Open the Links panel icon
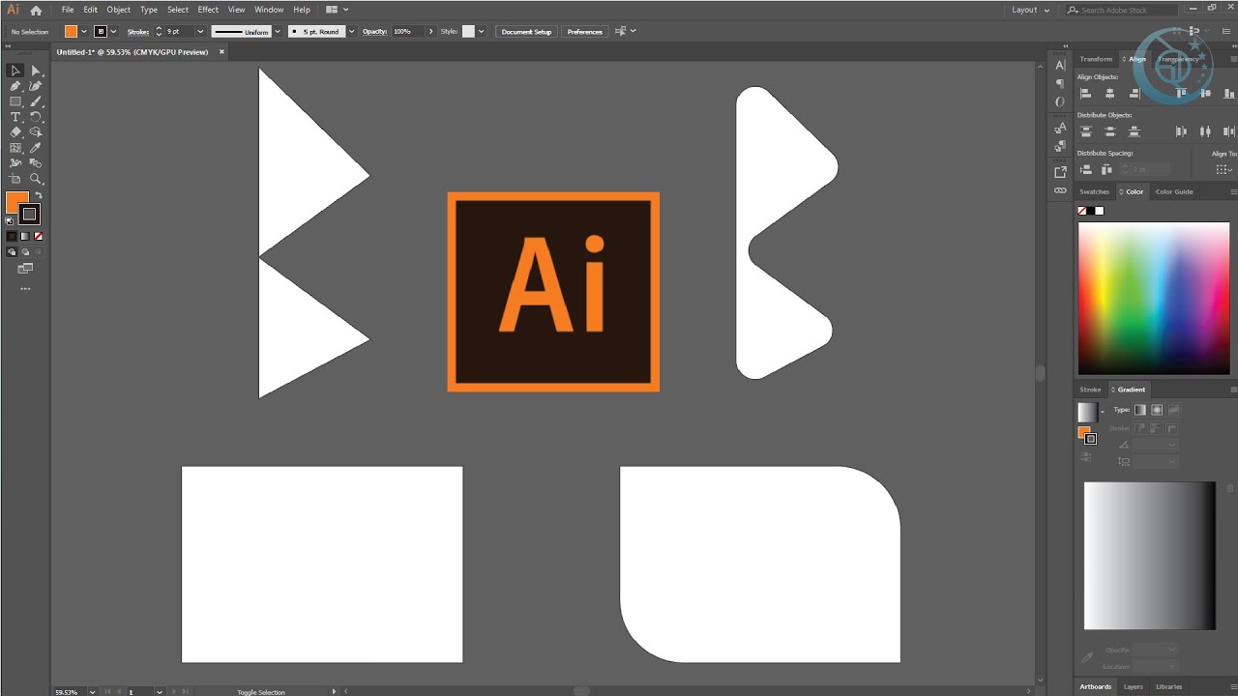The width and height of the screenshot is (1238, 696). click(x=1060, y=191)
